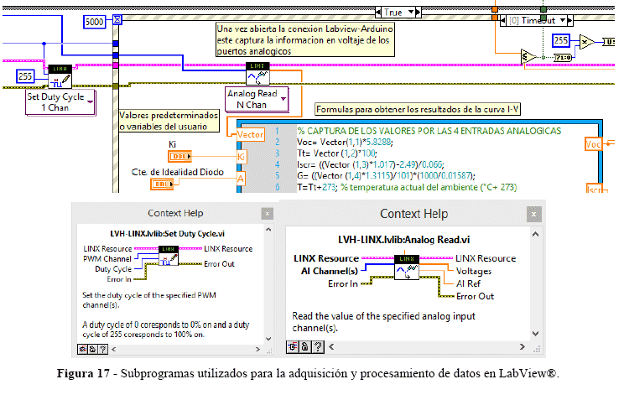
Task: Click the Voc output terminal of formula node
Action: point(593,144)
